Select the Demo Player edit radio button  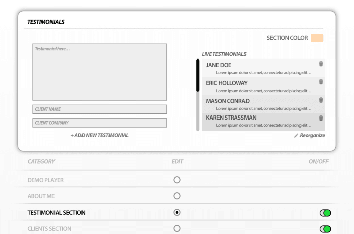coord(177,180)
